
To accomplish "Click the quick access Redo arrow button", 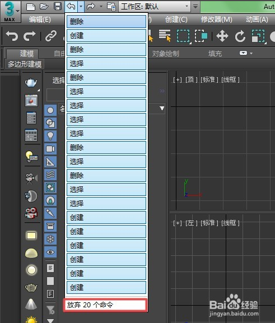I will coord(91,6).
